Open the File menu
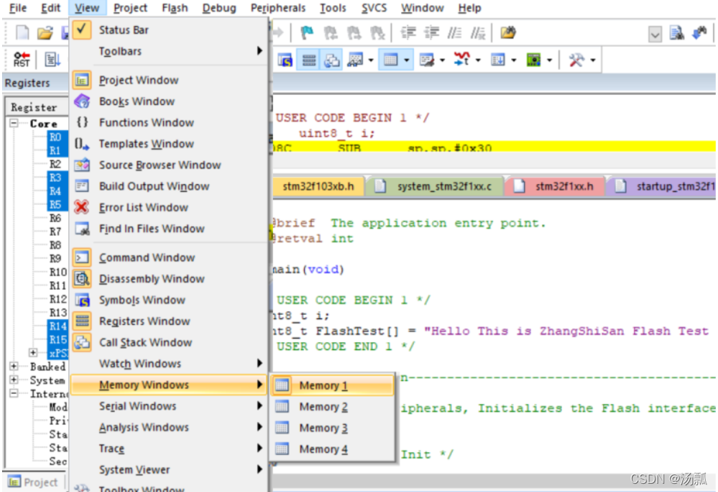Image resolution: width=718 pixels, height=492 pixels. tap(18, 8)
